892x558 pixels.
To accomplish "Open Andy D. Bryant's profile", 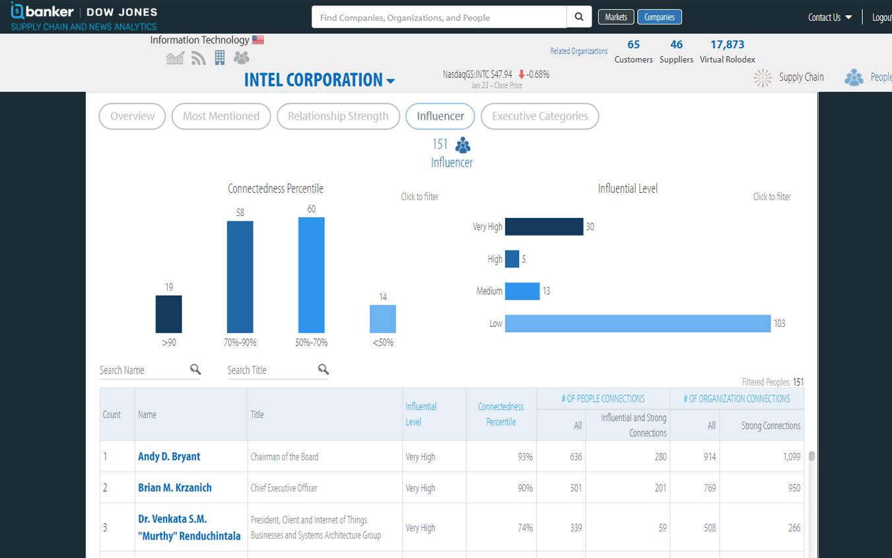I will click(x=169, y=456).
